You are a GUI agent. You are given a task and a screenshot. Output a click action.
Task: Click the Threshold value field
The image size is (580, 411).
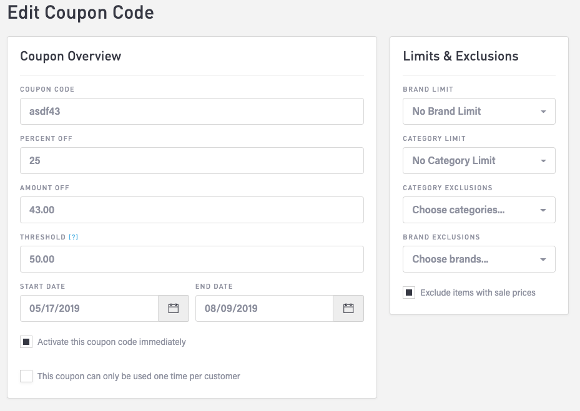(192, 259)
